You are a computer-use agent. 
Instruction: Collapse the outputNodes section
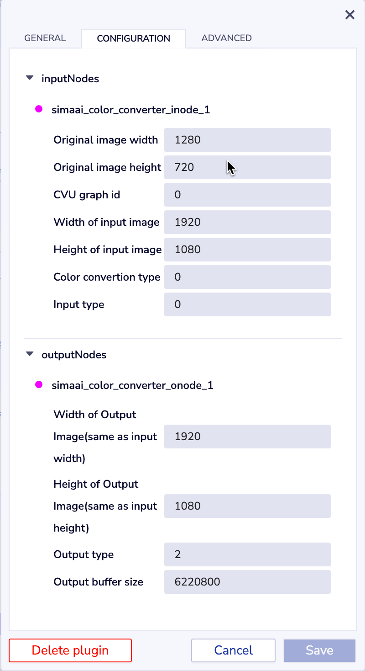[30, 354]
